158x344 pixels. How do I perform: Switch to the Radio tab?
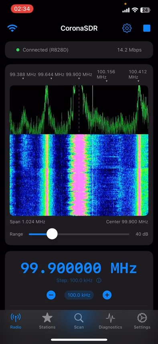pyautogui.click(x=16, y=321)
